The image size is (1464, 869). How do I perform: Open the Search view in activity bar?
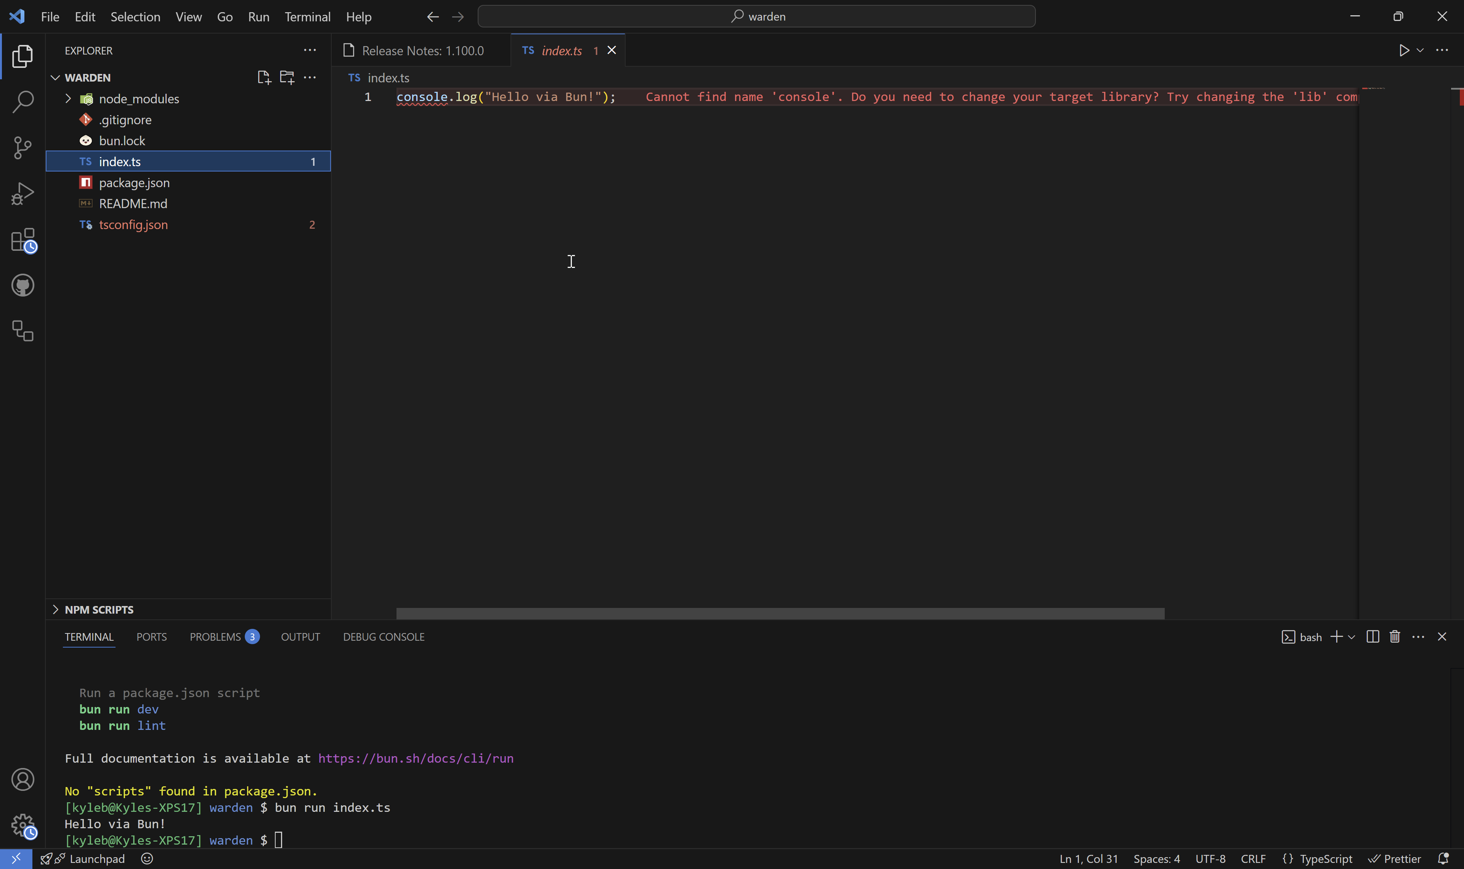[22, 102]
